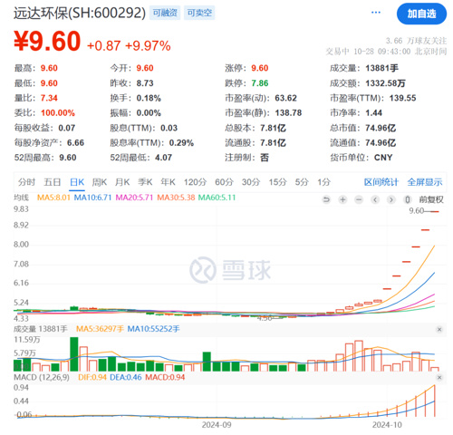Zoom in the K-line chart with plus icon

click(x=342, y=199)
